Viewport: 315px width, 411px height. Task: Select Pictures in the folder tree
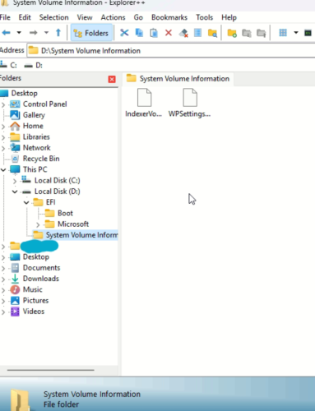coord(35,301)
